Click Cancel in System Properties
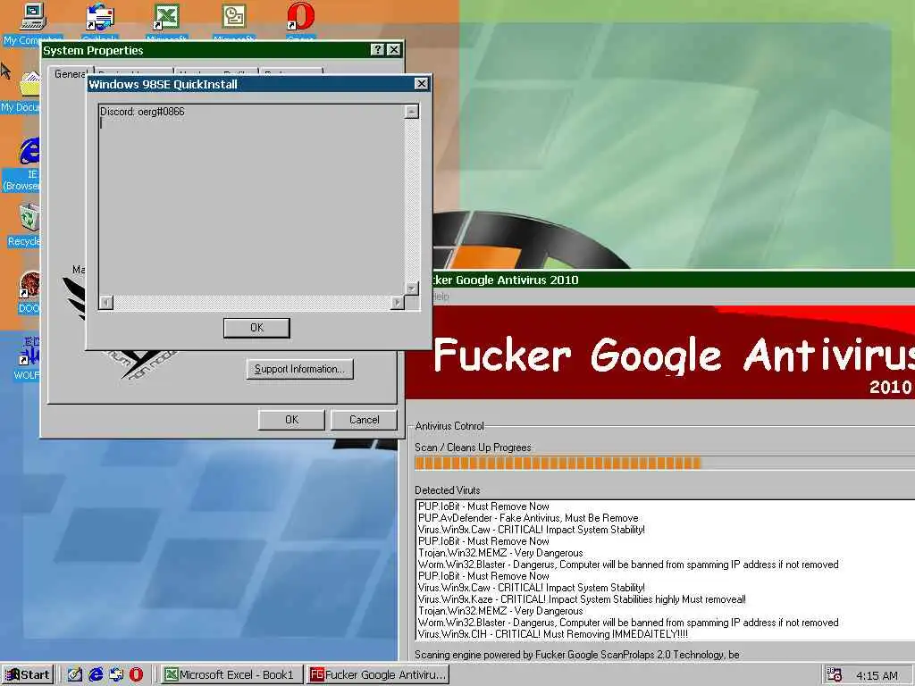 pos(365,420)
